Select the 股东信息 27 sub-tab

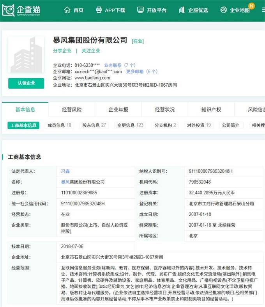point(94,125)
